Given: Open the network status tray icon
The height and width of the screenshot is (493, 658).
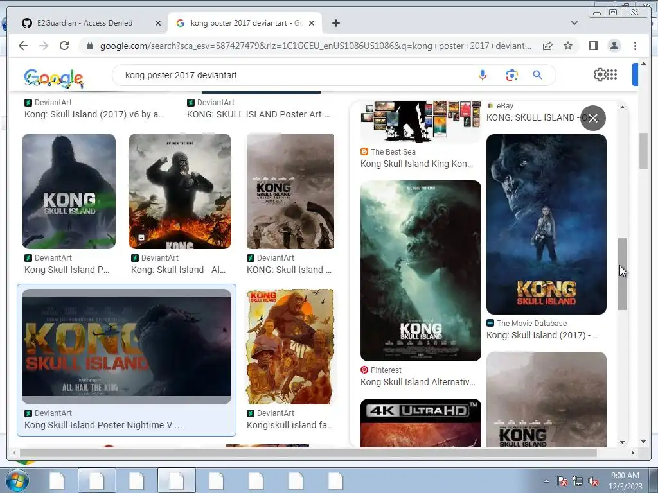Looking at the screenshot, I should tap(578, 481).
